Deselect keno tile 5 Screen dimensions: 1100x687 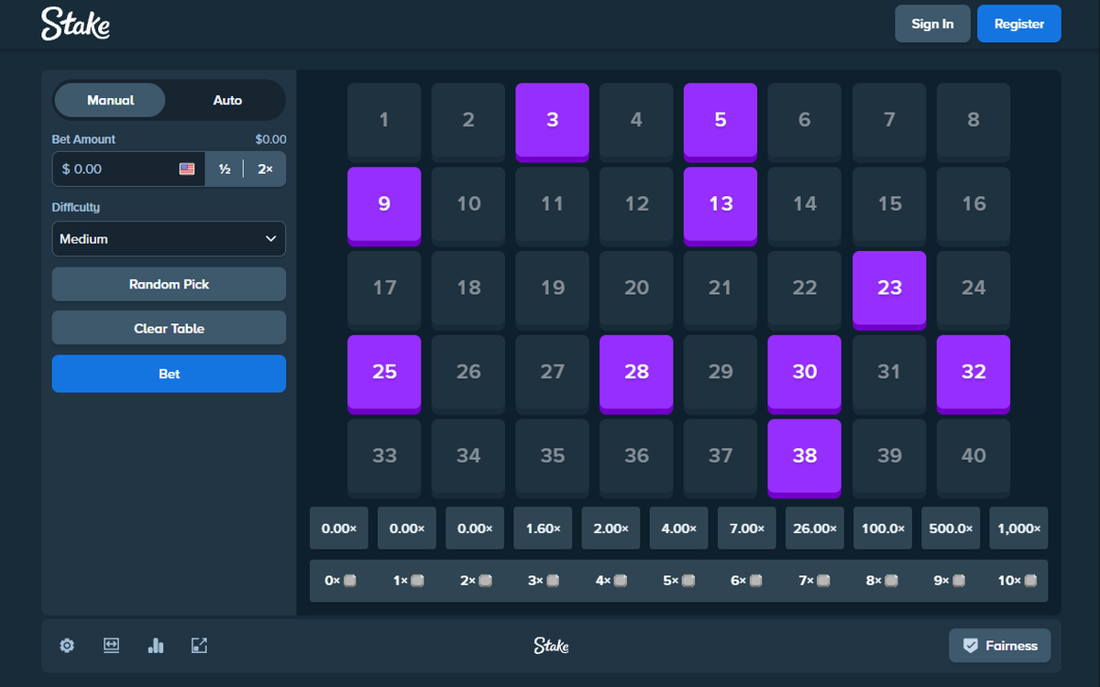[720, 122]
